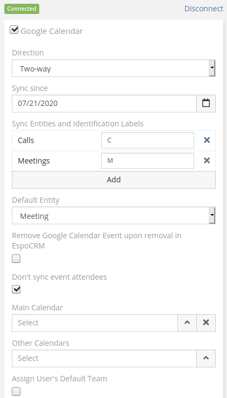
Task: Clear the Main Calendar selection
Action: (x=206, y=323)
